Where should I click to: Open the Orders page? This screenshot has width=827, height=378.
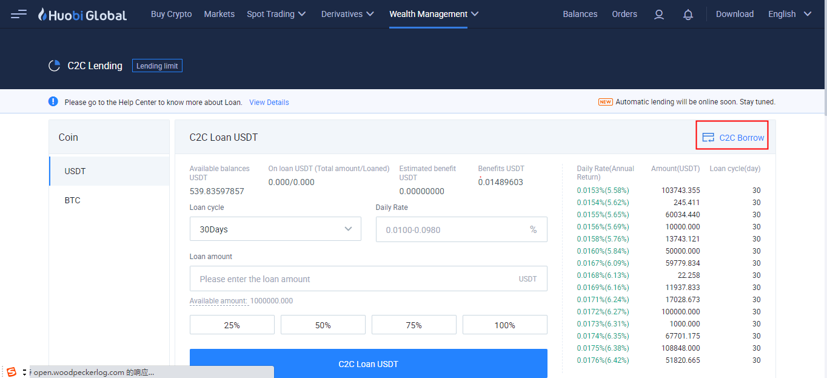coord(624,14)
